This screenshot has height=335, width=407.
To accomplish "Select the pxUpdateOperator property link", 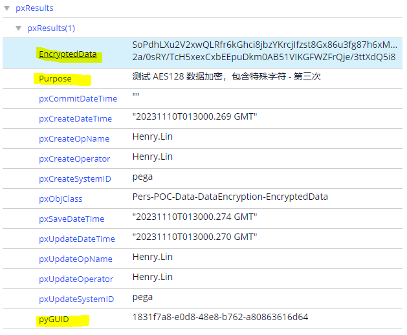I will coord(76,279).
